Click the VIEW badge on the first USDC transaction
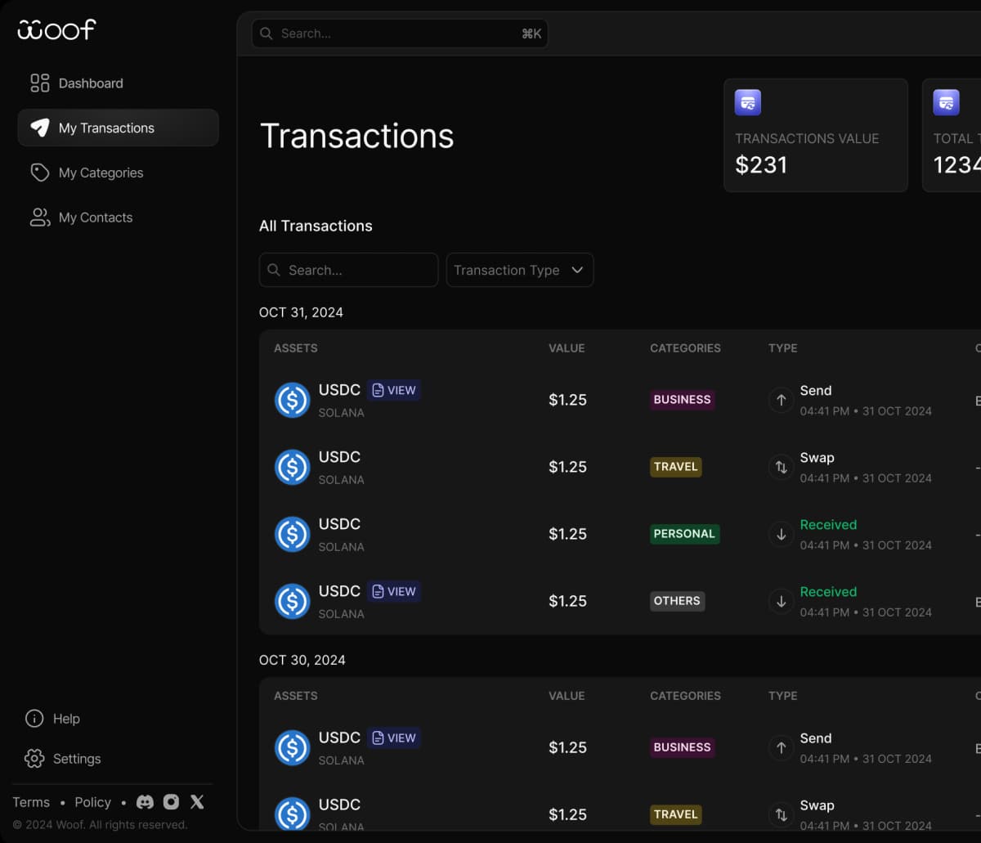This screenshot has width=981, height=843. (394, 390)
